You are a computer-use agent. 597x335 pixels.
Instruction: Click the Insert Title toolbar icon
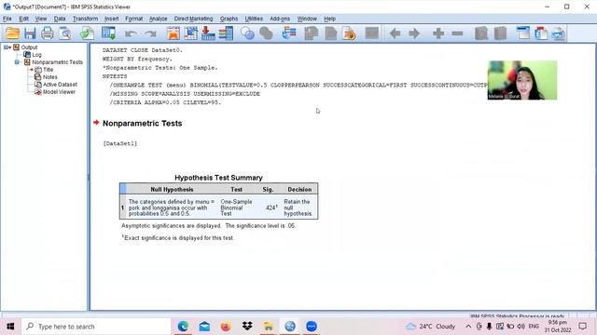pyautogui.click(x=541, y=33)
